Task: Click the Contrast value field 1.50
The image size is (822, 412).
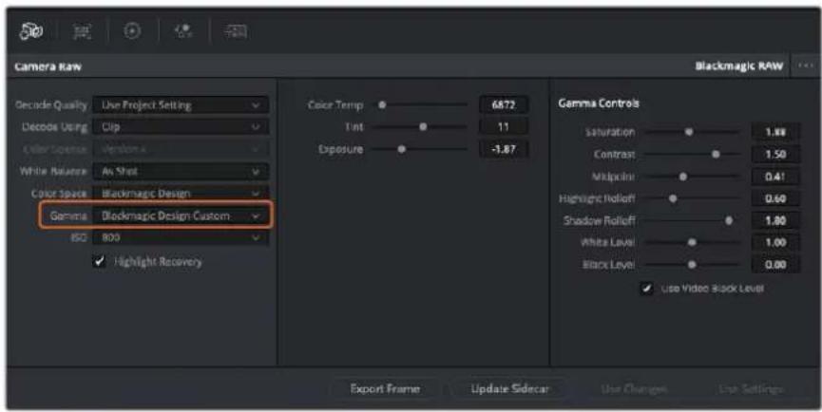Action: [x=775, y=155]
